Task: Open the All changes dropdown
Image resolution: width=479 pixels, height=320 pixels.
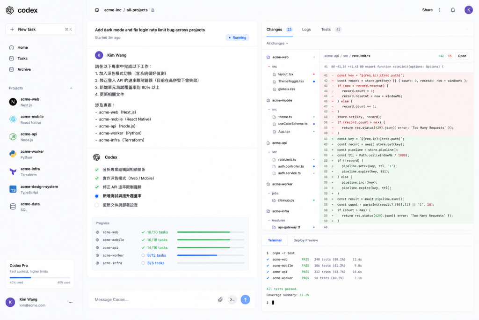Action: point(277,44)
